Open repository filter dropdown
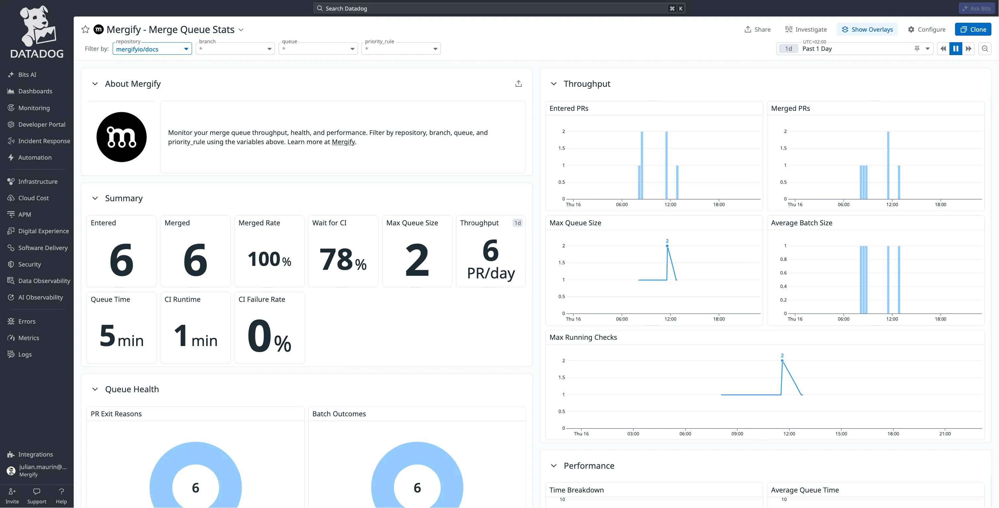The width and height of the screenshot is (999, 508). coord(152,49)
